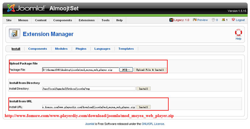Open the Site menu
Viewport: 250px width, 129px height.
[x=9, y=20]
